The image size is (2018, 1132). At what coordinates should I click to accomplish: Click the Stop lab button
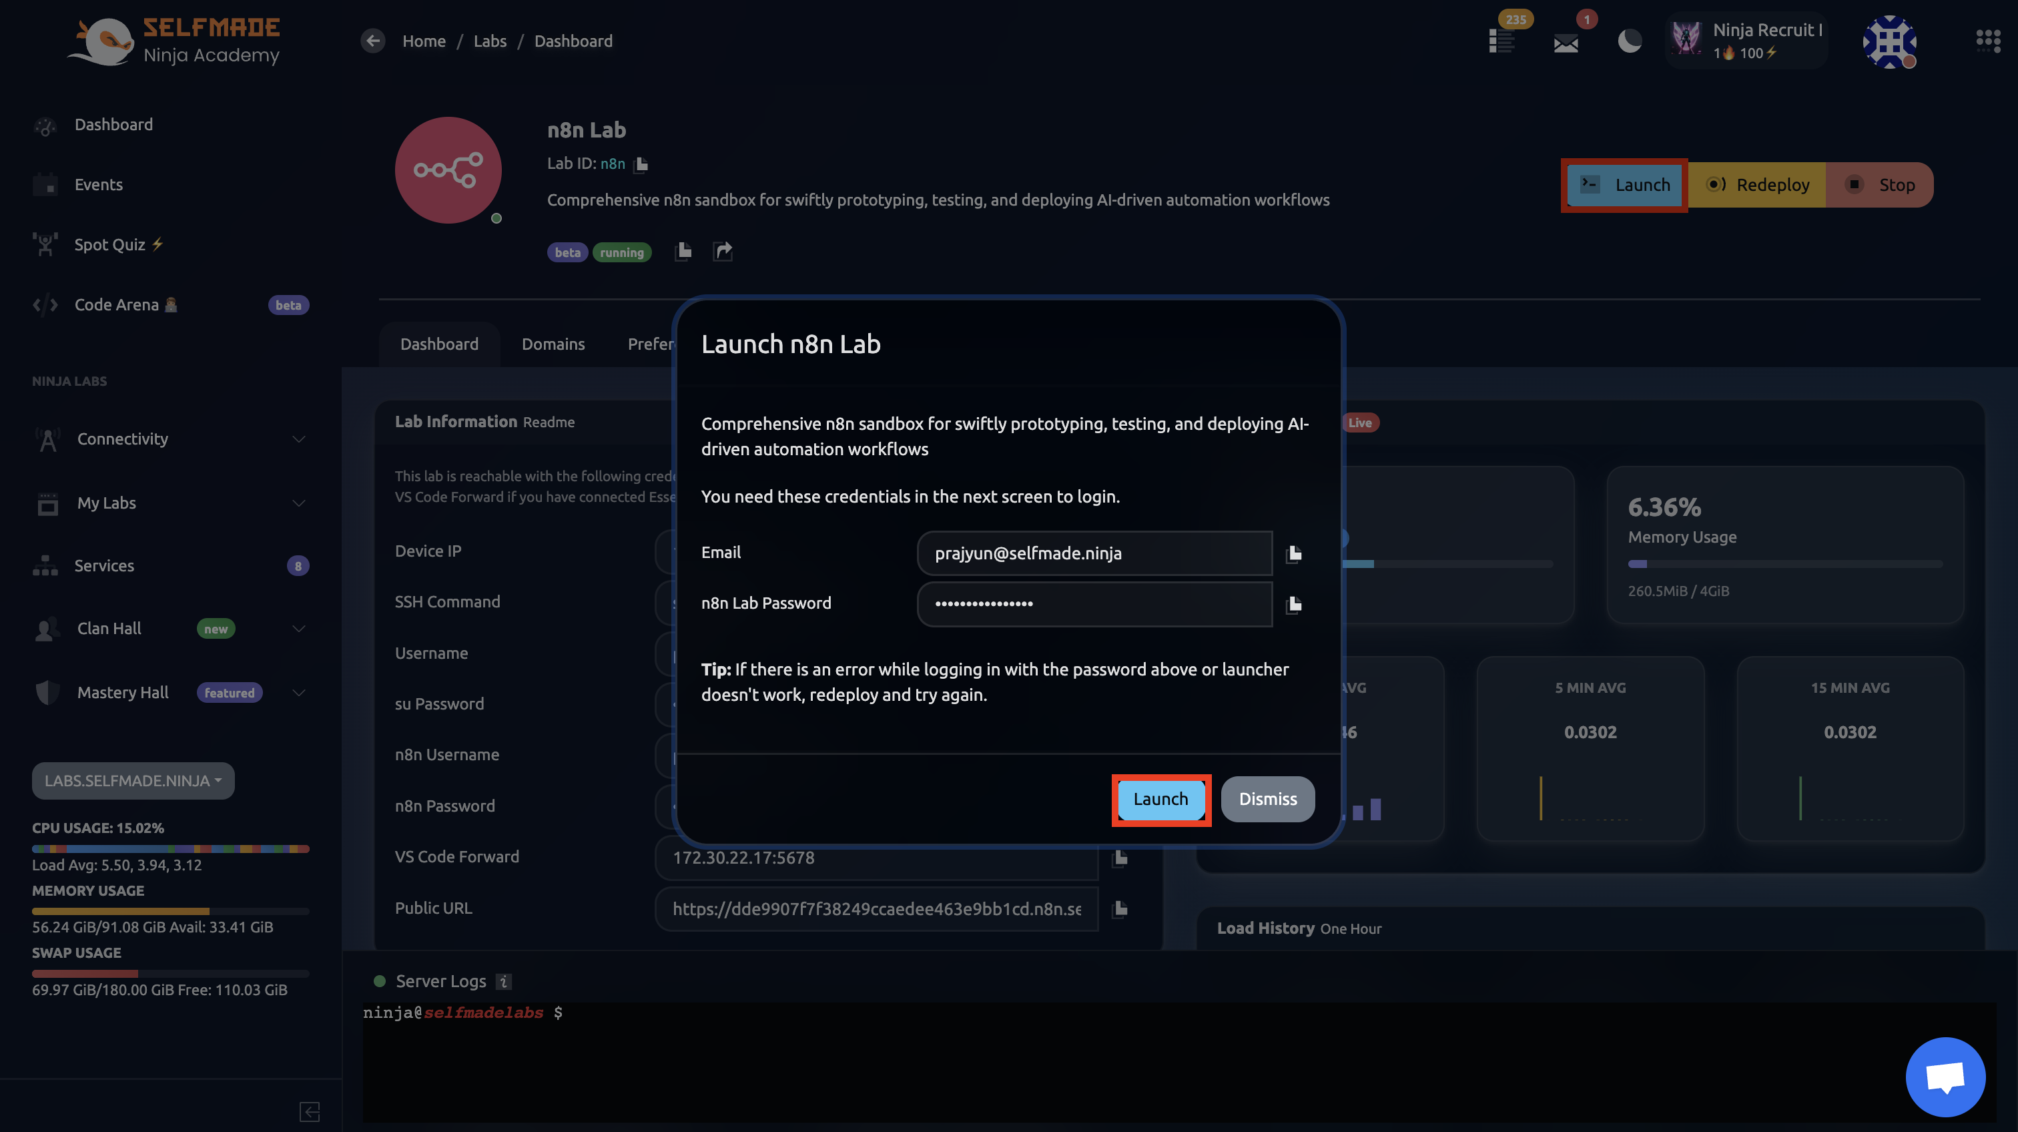(x=1880, y=185)
